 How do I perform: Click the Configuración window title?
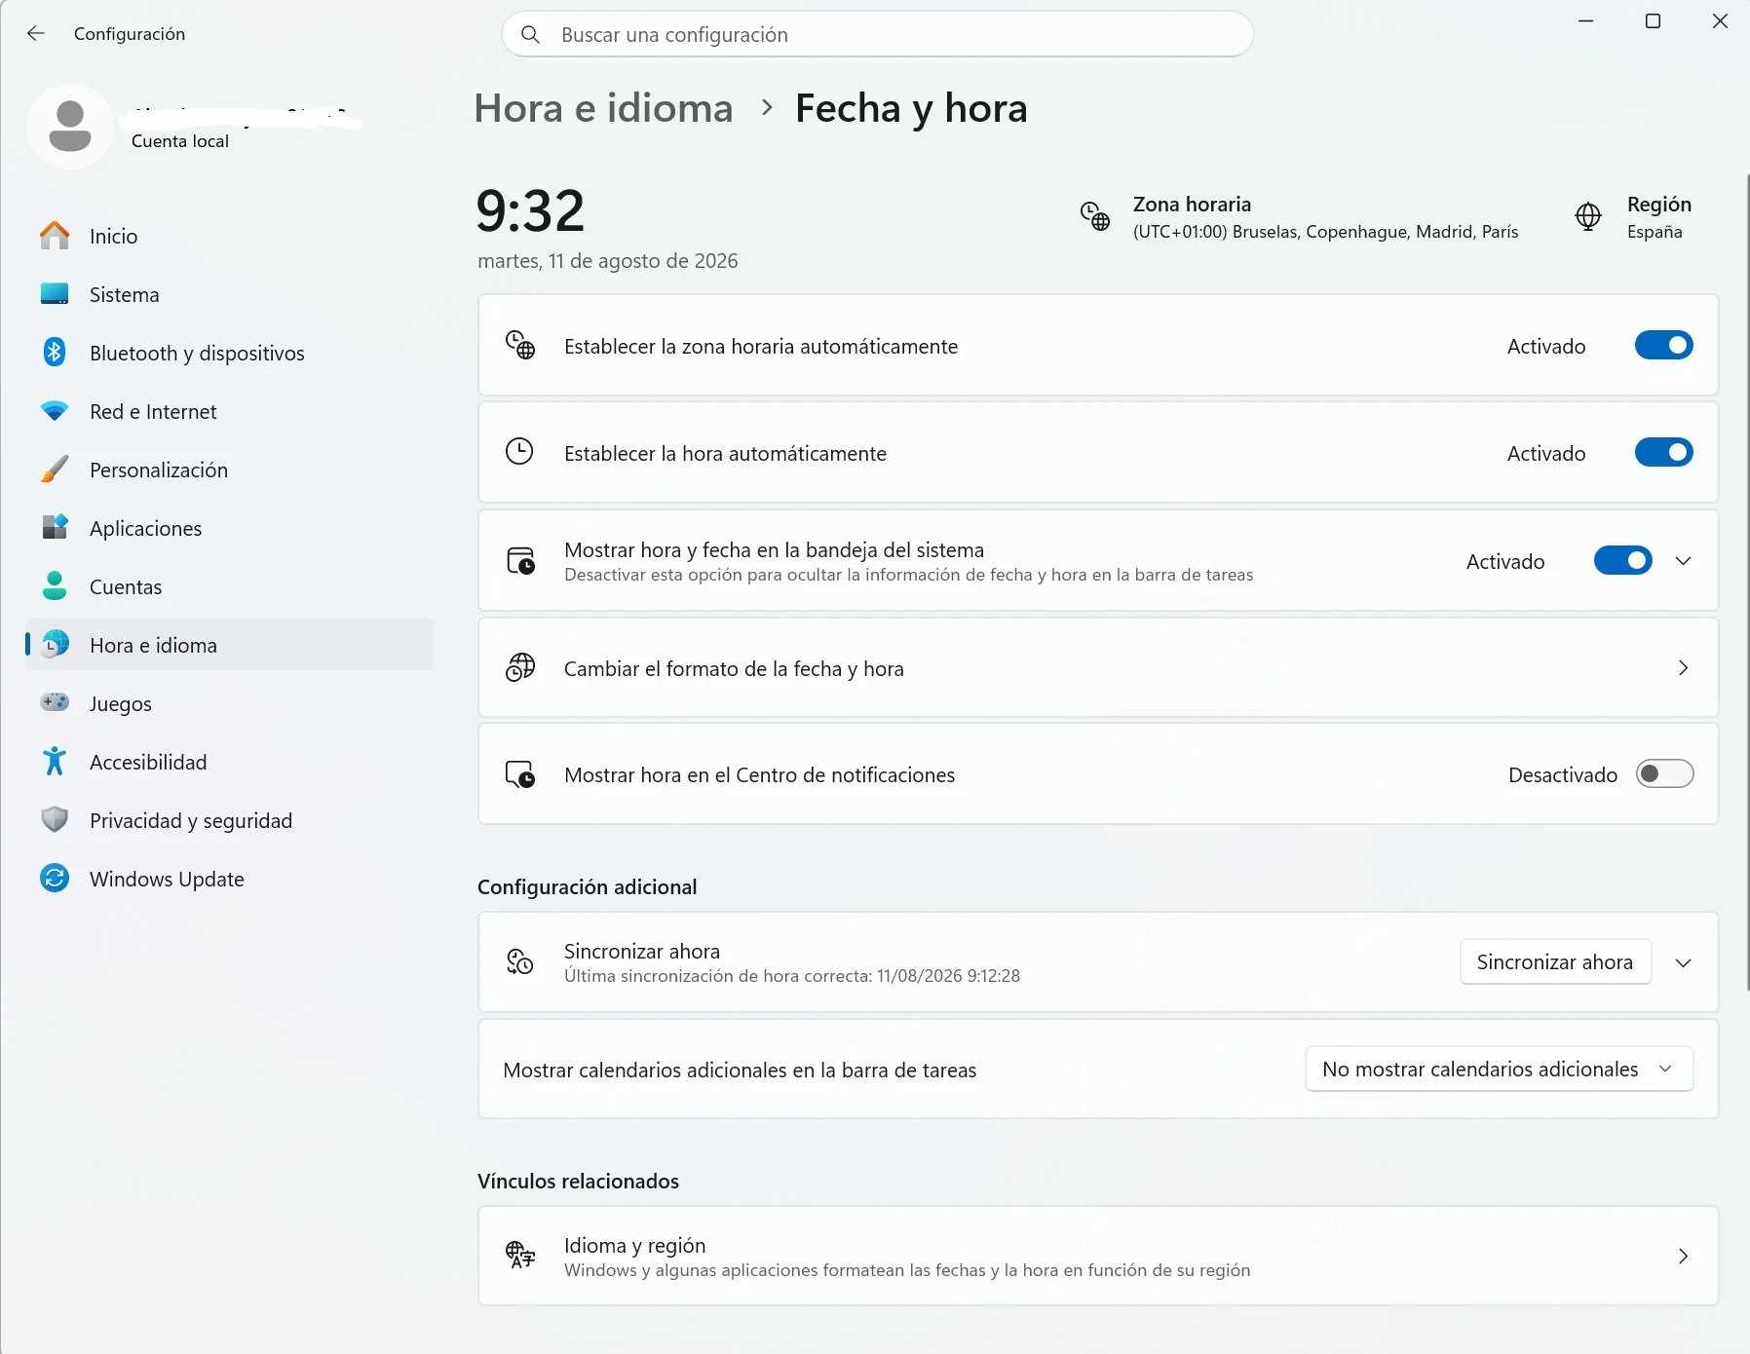130,34
